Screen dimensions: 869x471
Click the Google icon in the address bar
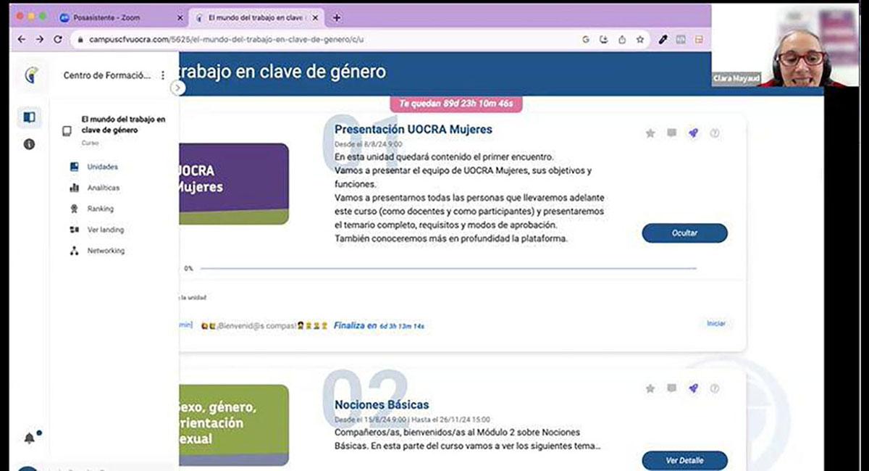[x=586, y=40]
